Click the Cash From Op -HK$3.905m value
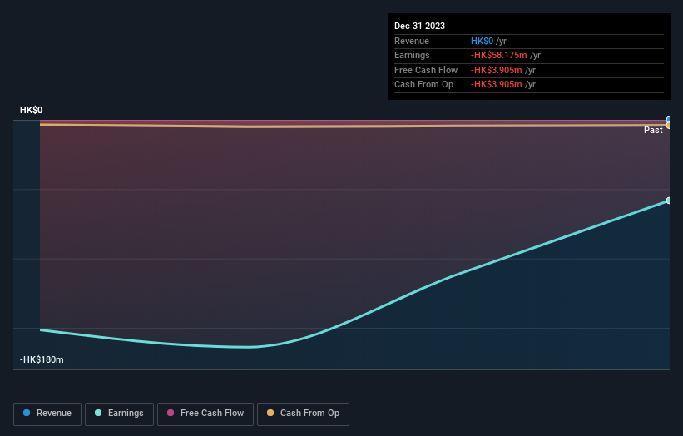This screenshot has height=436, width=683. pos(496,85)
